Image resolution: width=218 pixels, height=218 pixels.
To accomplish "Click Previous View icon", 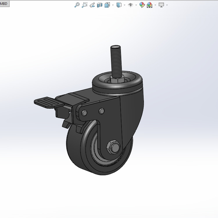I will [x=92, y=5].
